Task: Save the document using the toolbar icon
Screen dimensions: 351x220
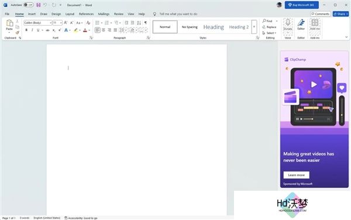Action: (39, 5)
